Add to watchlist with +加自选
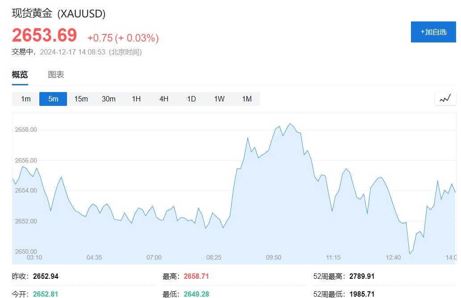The height and width of the screenshot is (298, 461). (433, 32)
